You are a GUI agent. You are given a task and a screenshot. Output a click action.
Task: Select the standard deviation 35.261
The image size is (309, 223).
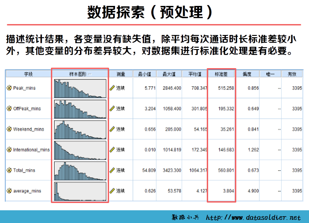pyautogui.click(x=227, y=129)
